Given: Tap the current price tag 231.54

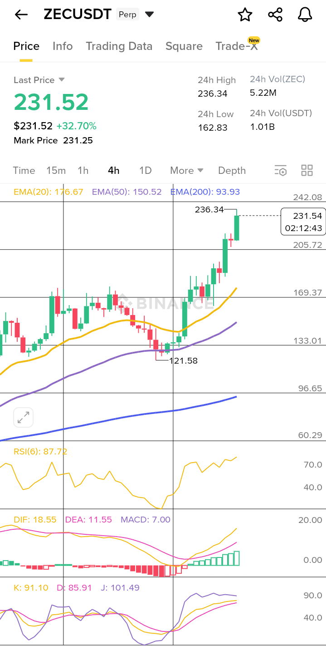Looking at the screenshot, I should tap(303, 222).
